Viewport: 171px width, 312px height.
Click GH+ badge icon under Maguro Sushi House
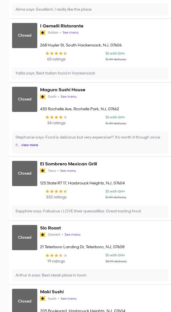[x=43, y=97]
